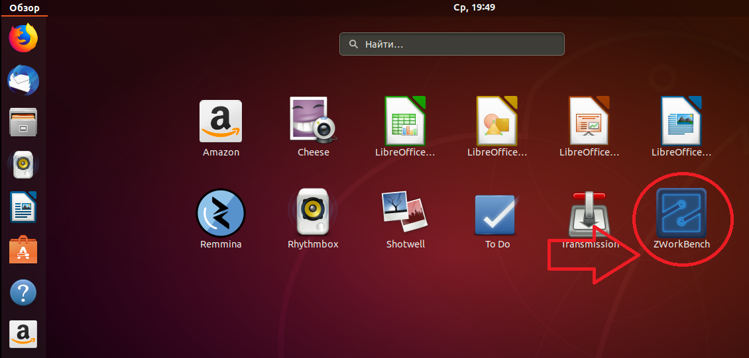Screen dimensions: 749x358
Task: Open Shotwell photo manager
Action: 405,213
